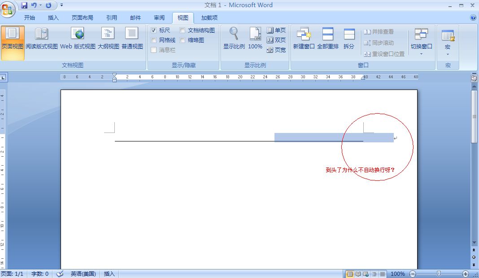The image size is (479, 278).
Task: Open Customize Quick Access Toolbar dropdown
Action: 62,5
